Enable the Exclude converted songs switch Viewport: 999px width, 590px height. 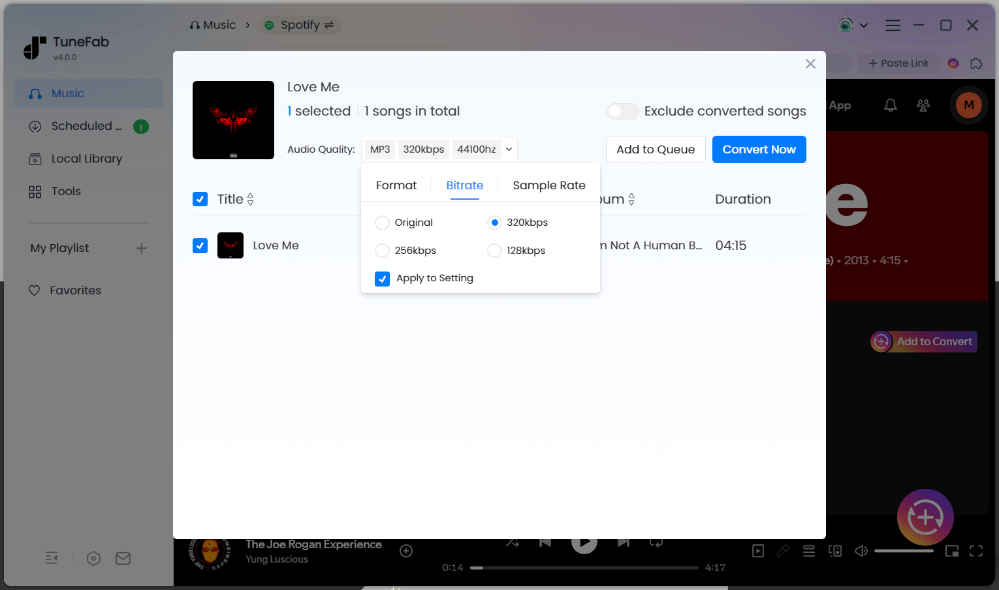click(x=622, y=111)
